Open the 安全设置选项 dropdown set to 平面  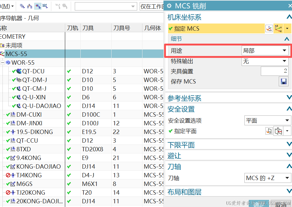pyautogui.click(x=267, y=120)
